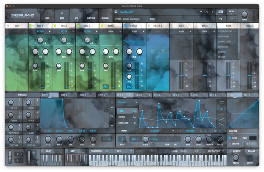Screen dimensions: 264x172
Task: Select the LFO Retrig mode button
Action: (x=127, y=117)
